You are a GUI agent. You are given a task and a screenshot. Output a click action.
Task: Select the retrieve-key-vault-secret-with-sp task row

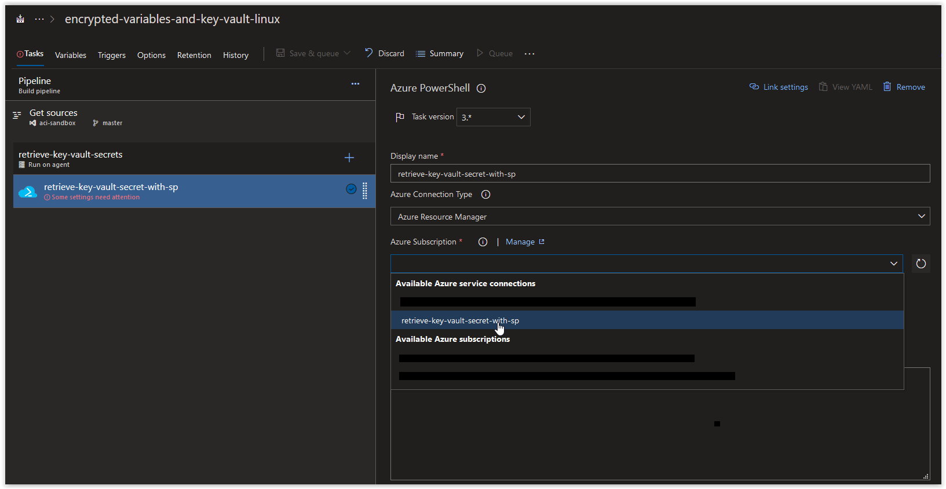[x=194, y=191]
